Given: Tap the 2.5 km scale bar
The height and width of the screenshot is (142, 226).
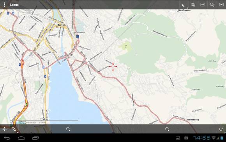Looking at the screenshot, I should point(44,120).
